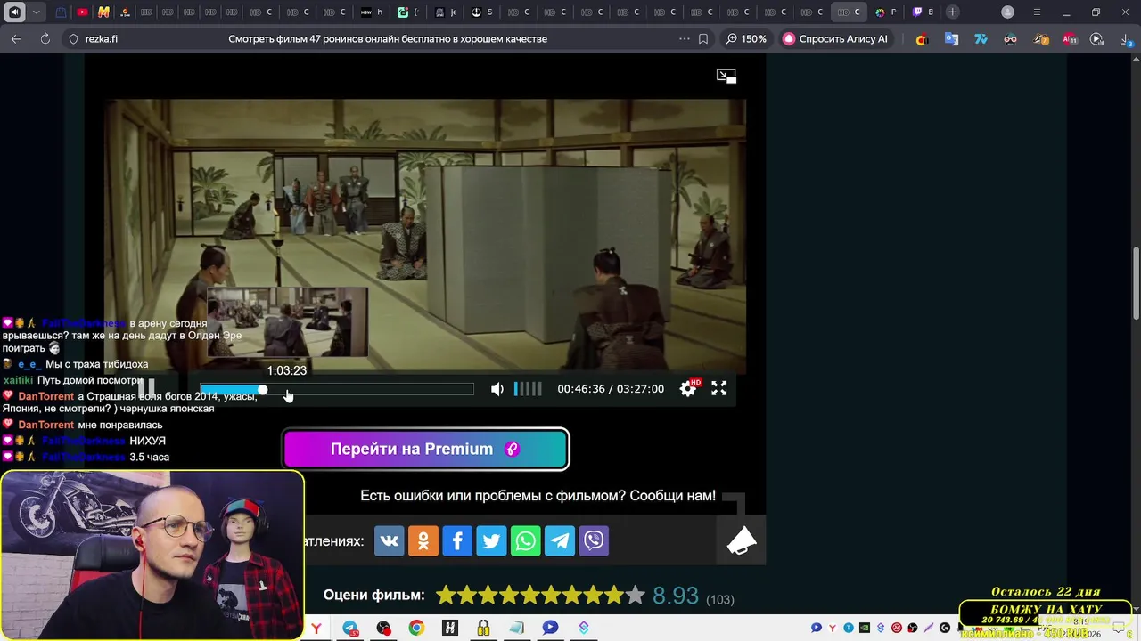Click the megaphone notification icon
Image resolution: width=1141 pixels, height=641 pixels.
tap(741, 540)
